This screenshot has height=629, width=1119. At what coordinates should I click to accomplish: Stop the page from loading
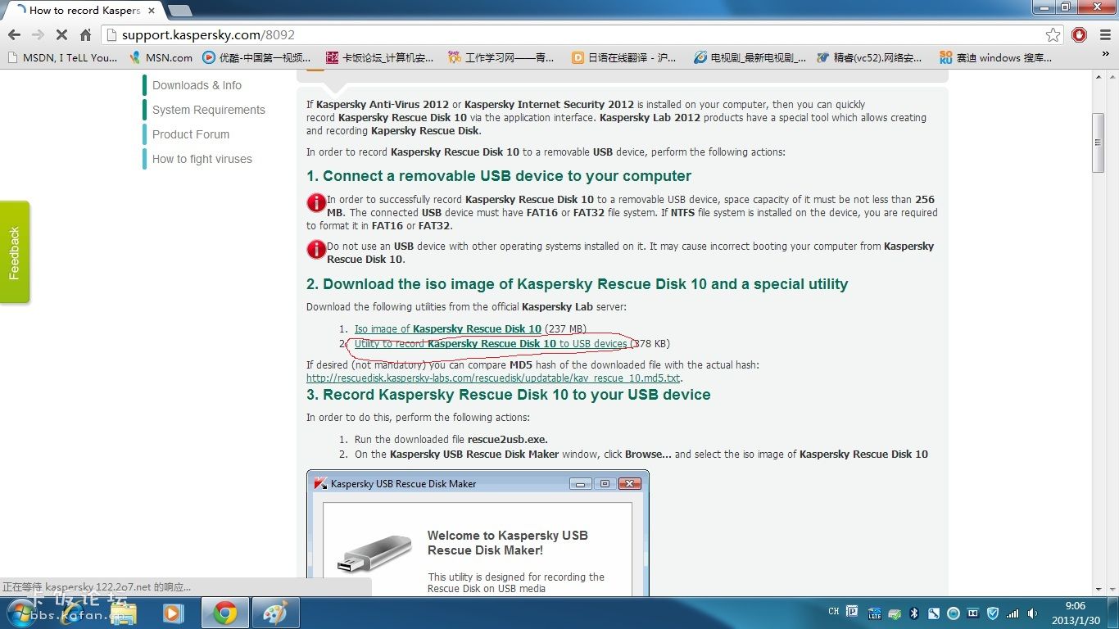61,35
